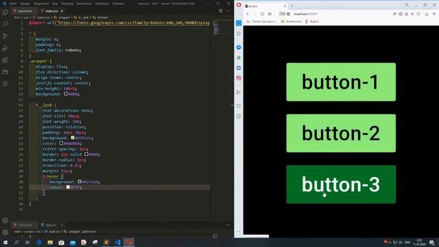Open the Search view in VS Code activity bar
Viewport: 439px width, 247px height.
click(x=5, y=24)
